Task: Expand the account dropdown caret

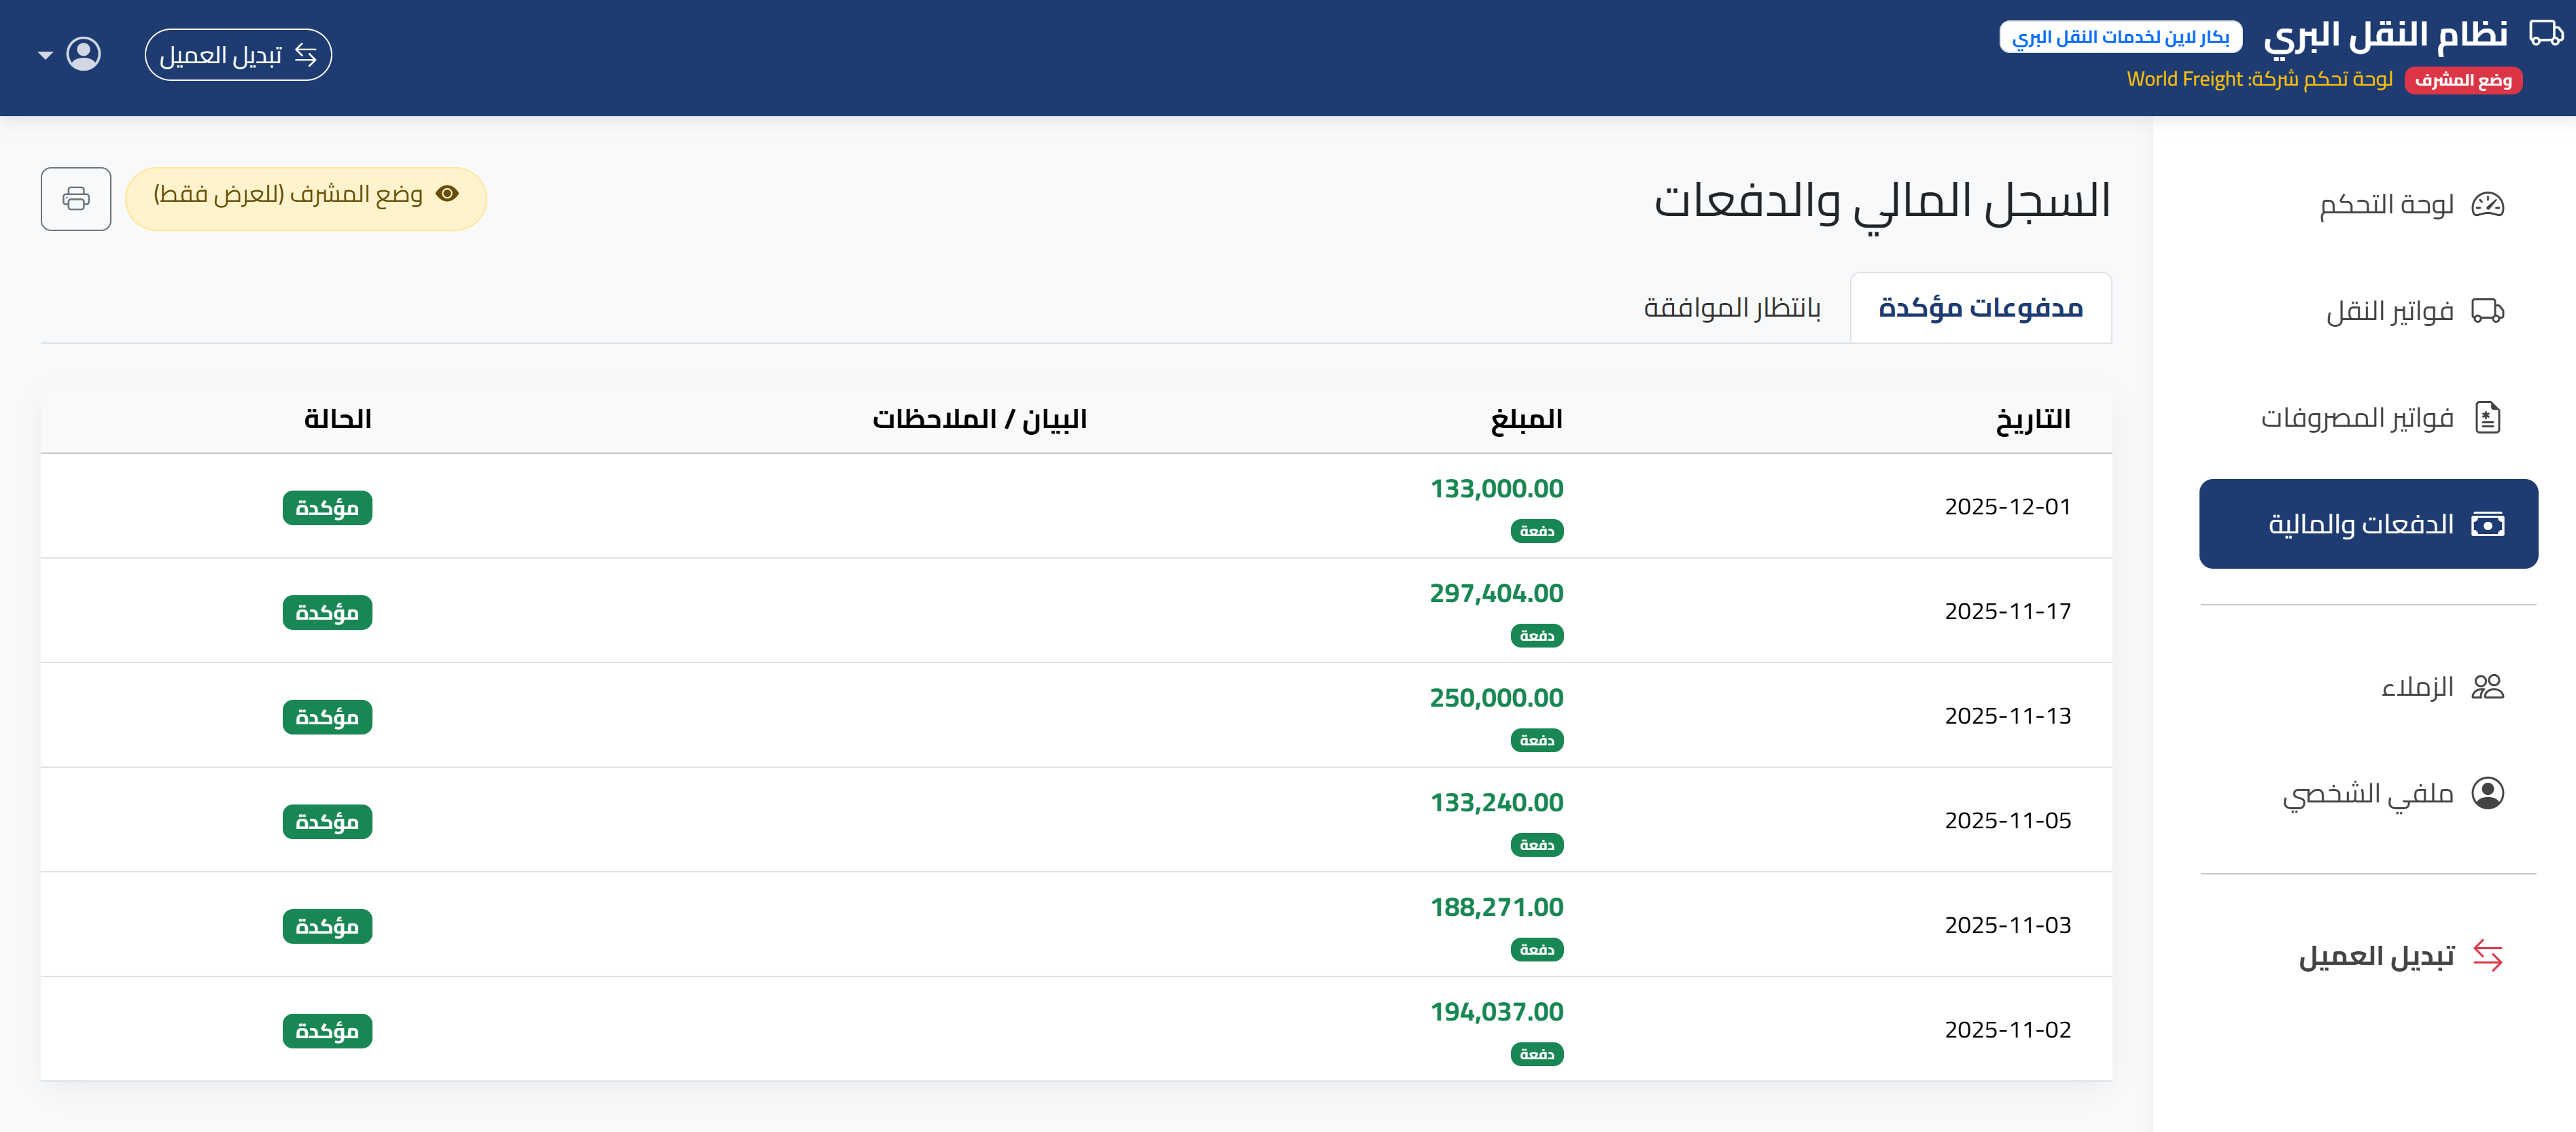Action: tap(45, 55)
